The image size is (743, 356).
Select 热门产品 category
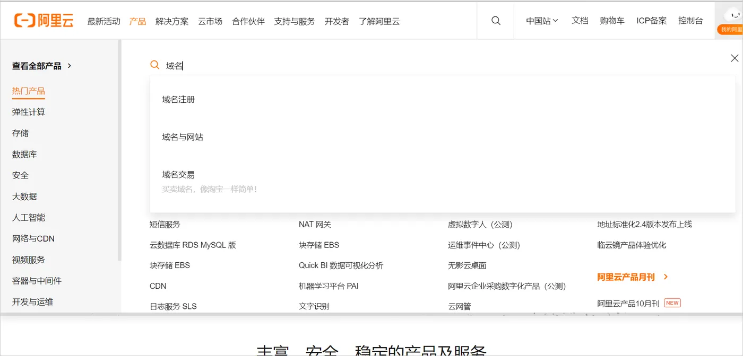point(29,91)
